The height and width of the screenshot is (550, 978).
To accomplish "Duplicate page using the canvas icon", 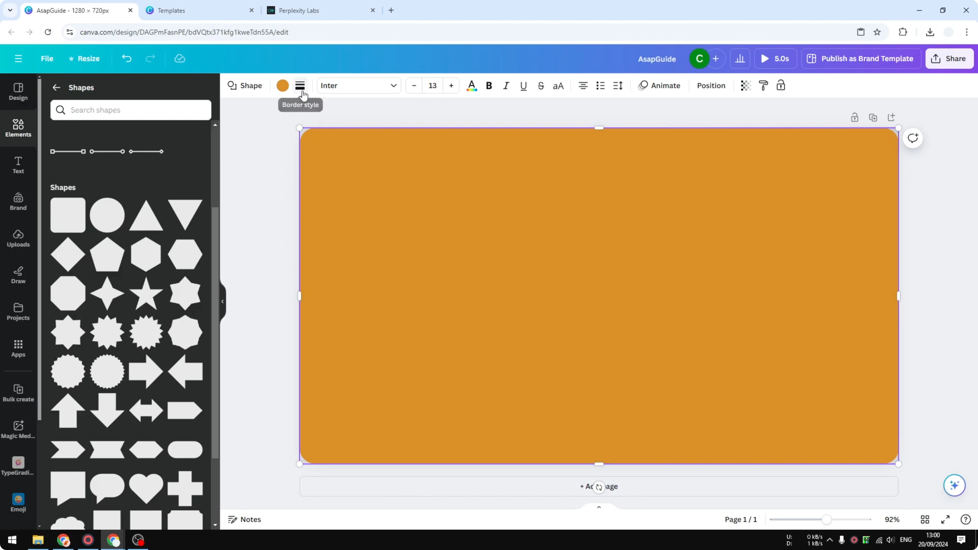I will click(x=873, y=118).
